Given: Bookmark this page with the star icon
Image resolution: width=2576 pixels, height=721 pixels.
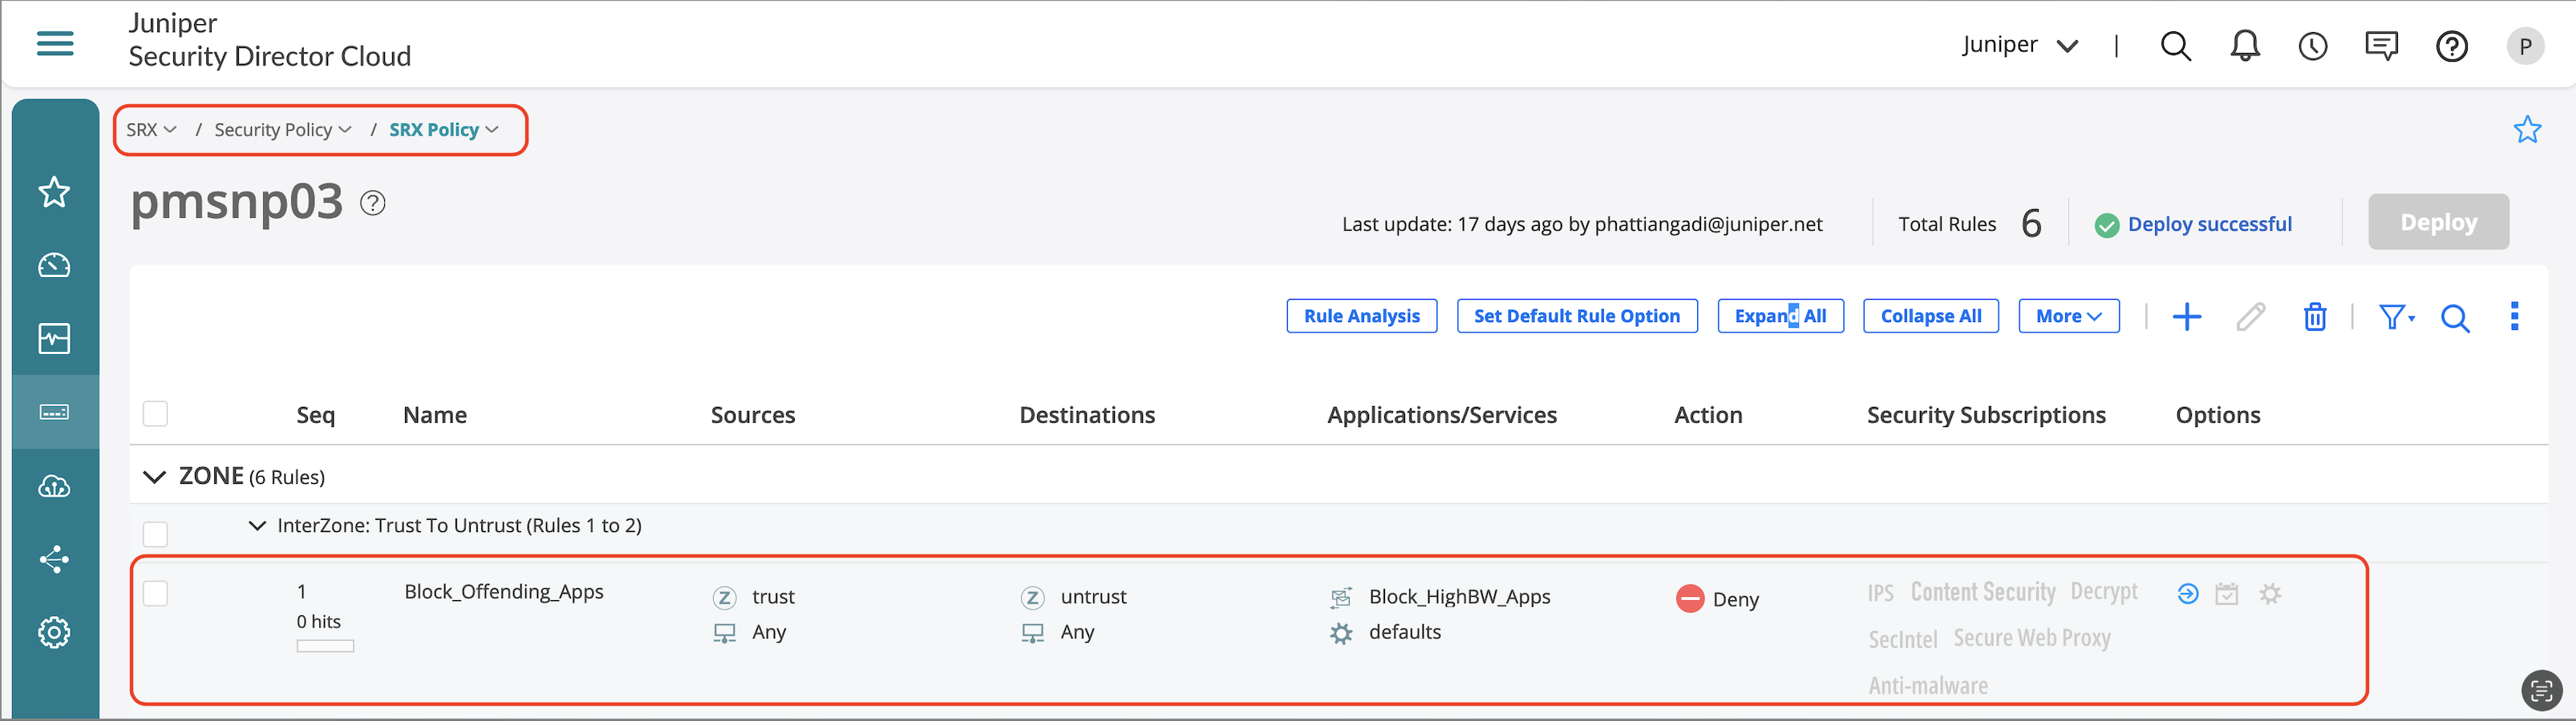Looking at the screenshot, I should coord(2527,130).
